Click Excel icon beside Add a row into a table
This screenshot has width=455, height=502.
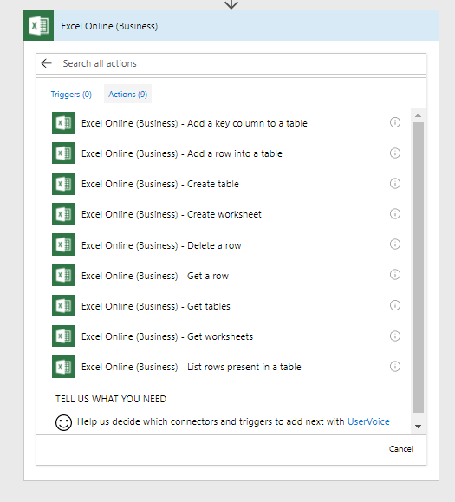point(63,153)
